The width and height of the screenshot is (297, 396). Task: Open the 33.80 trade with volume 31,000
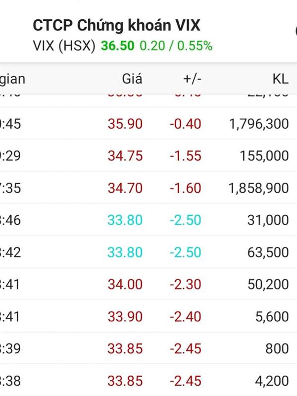coord(148,220)
